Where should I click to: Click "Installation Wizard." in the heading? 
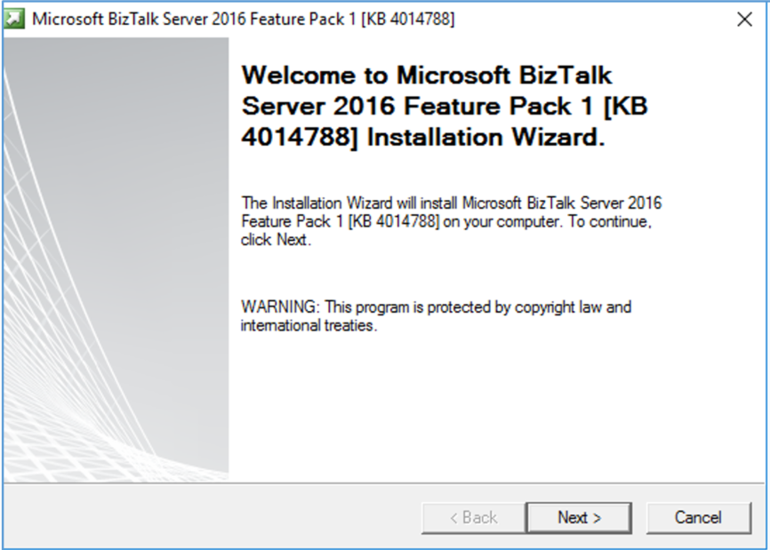click(x=486, y=138)
